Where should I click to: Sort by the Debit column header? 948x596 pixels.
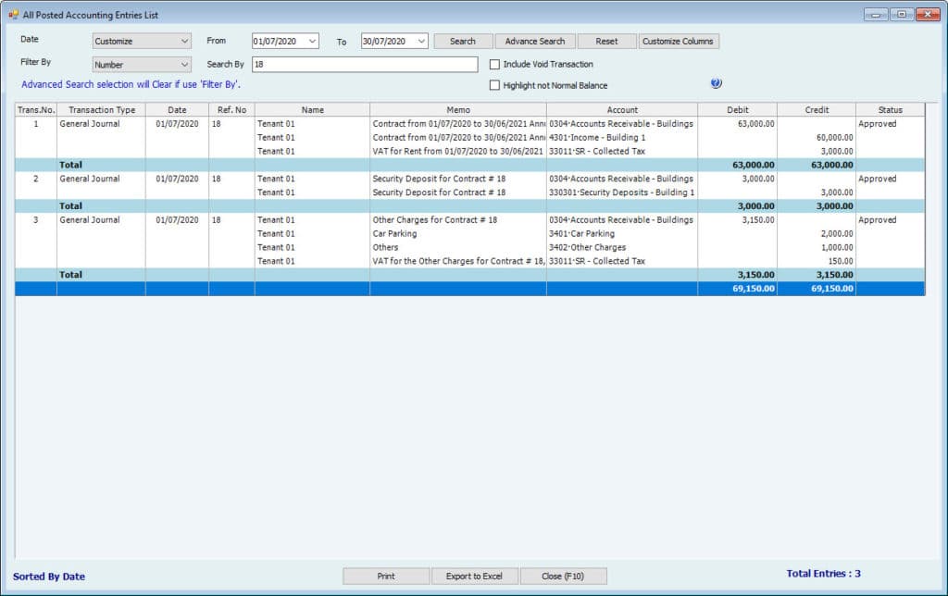[x=738, y=110]
